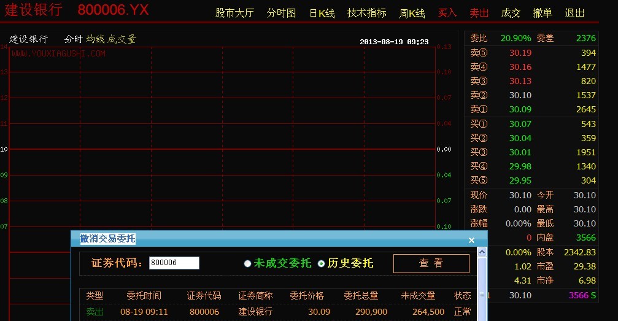Click sell-4 price 30.16
The height and width of the screenshot is (321, 618).
[x=520, y=67]
